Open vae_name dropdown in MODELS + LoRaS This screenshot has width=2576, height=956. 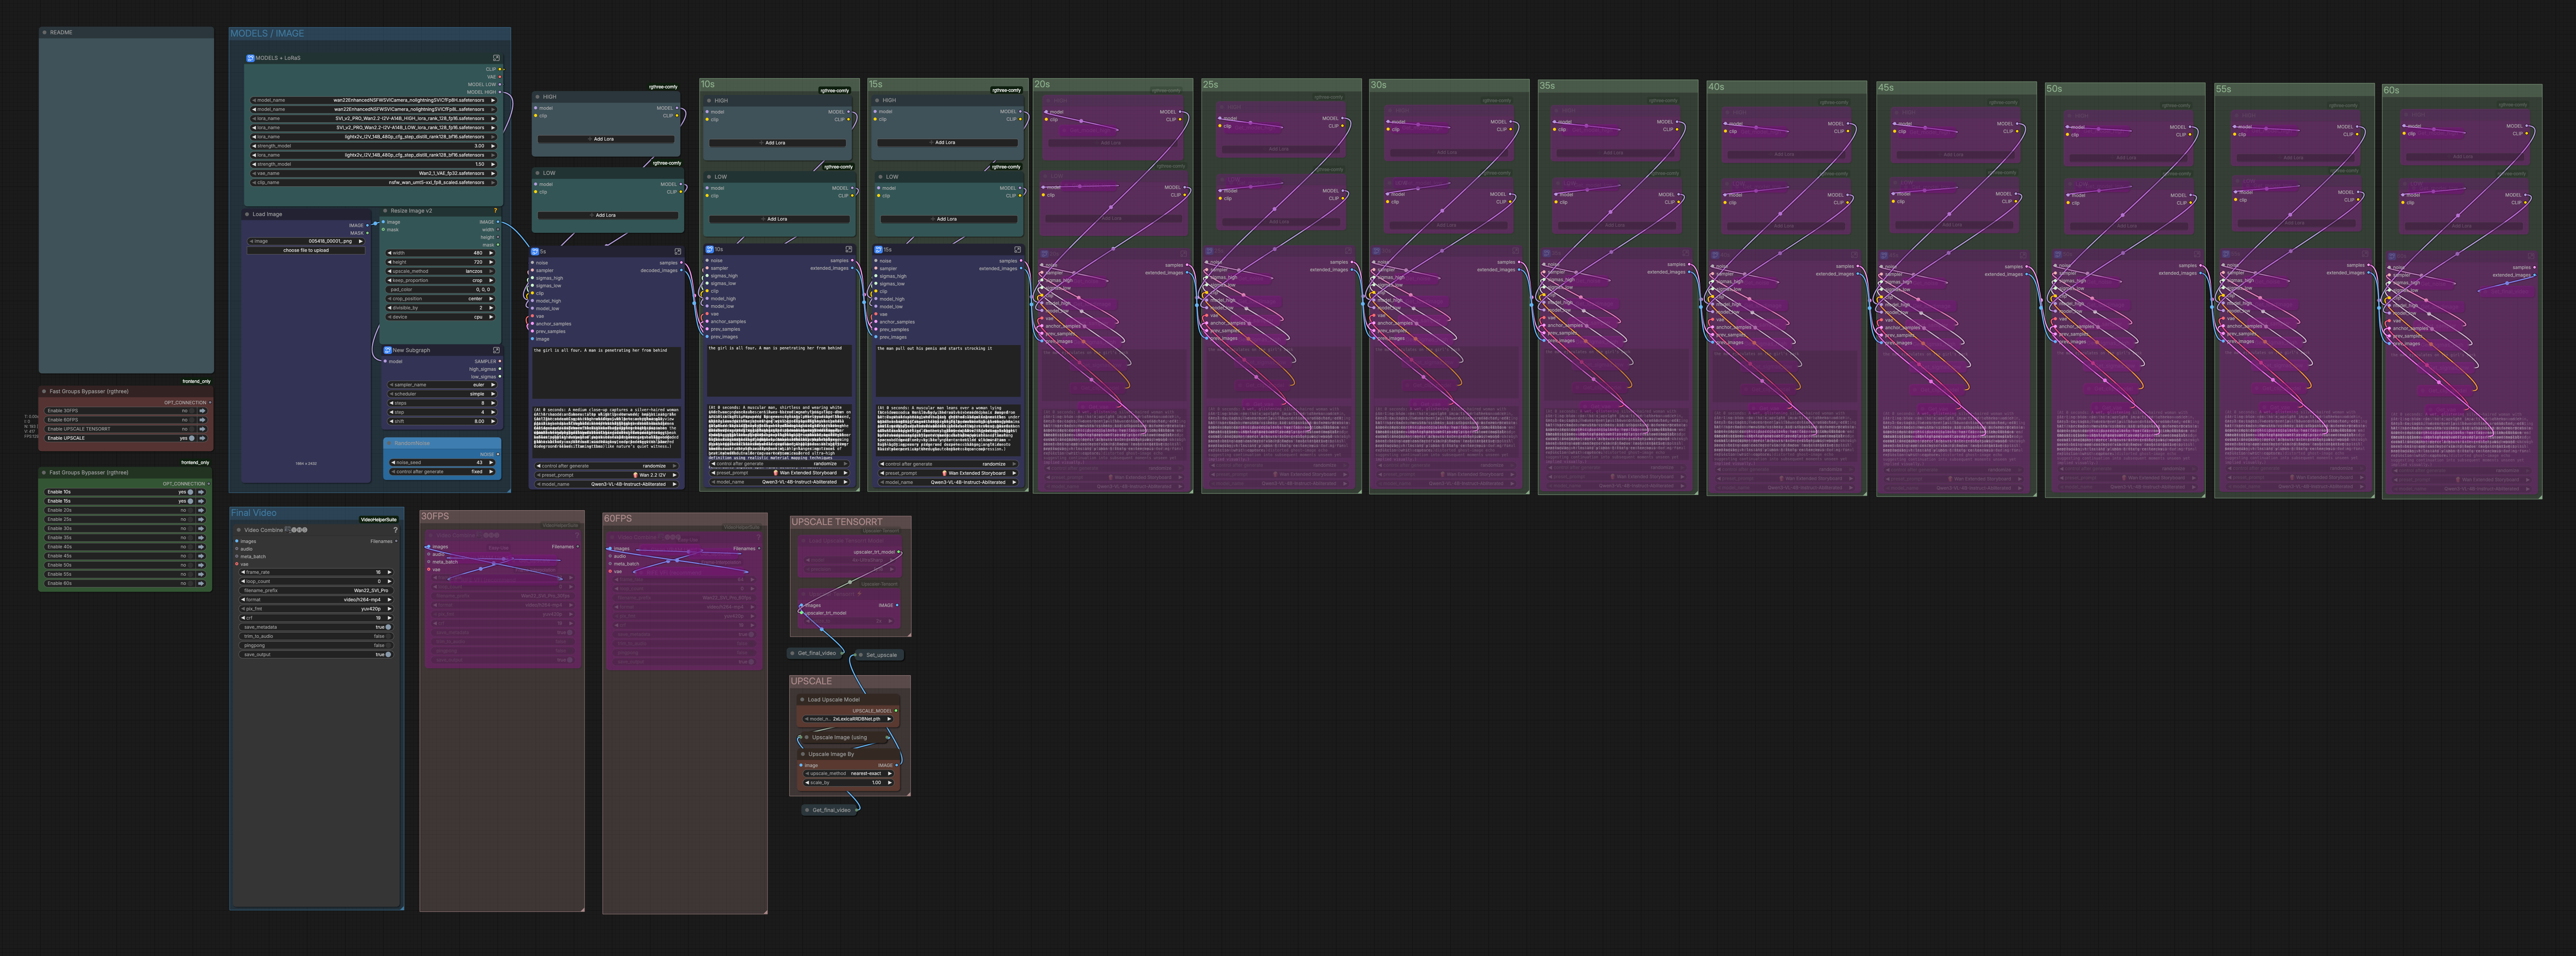pos(373,173)
